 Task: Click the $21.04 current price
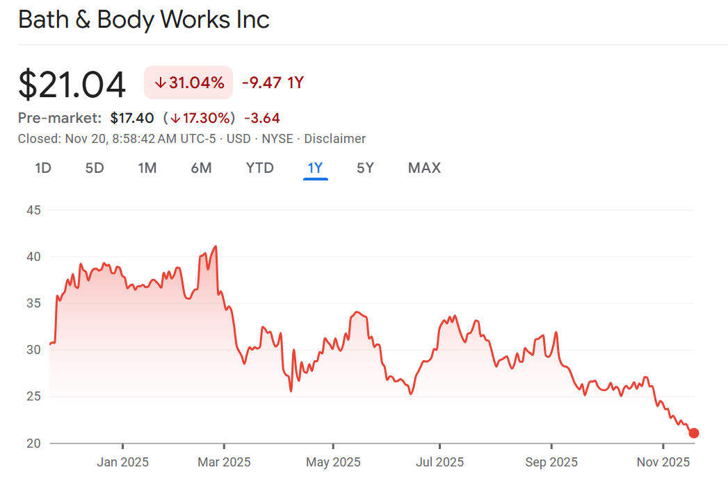pyautogui.click(x=72, y=85)
